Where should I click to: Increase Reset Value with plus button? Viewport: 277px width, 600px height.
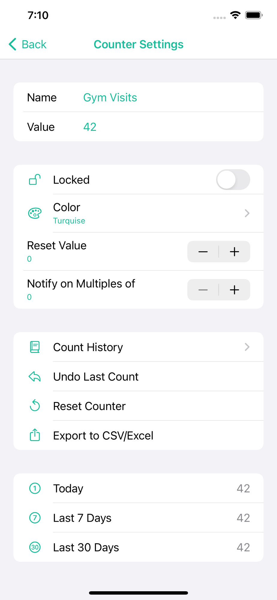coord(234,252)
